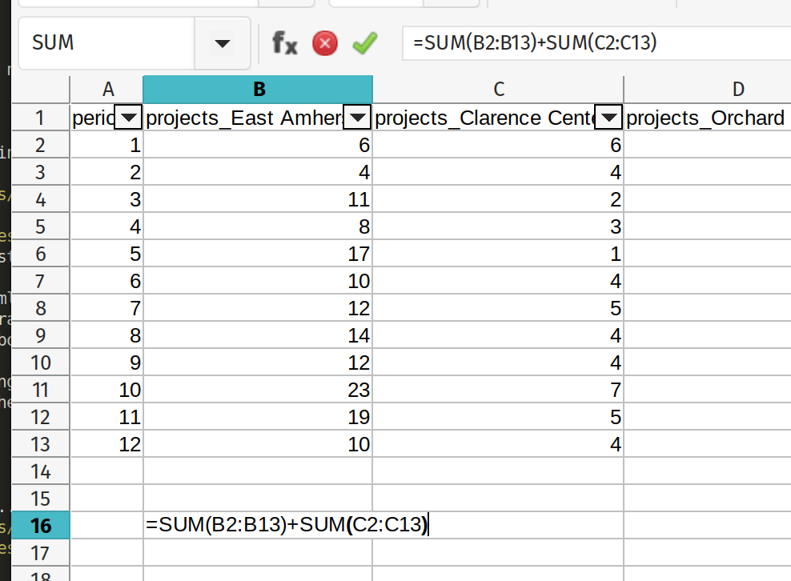The height and width of the screenshot is (581, 791).
Task: Click the Name Box showing SUM
Action: coord(104,43)
